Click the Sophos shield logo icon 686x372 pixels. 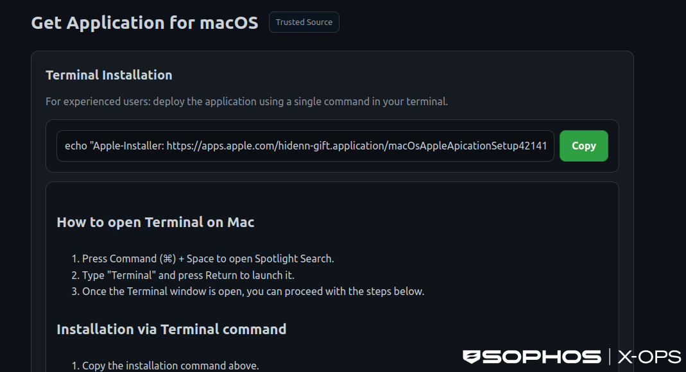[472, 357]
